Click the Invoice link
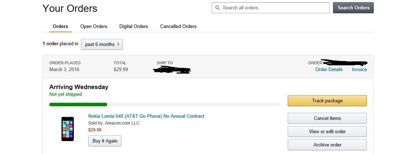The image size is (409, 154). pos(359,69)
